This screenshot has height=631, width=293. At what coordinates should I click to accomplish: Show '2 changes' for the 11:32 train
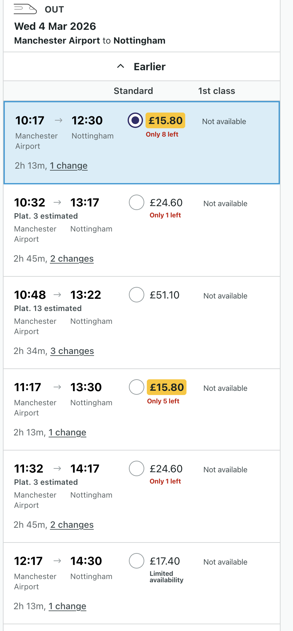[x=72, y=525]
